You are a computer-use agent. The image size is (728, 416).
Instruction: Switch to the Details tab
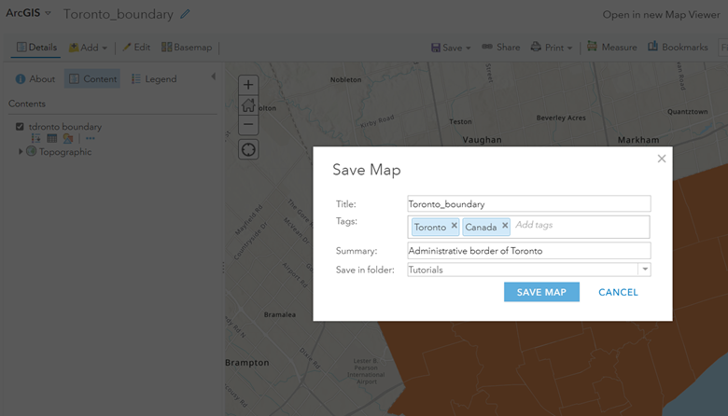(x=36, y=48)
